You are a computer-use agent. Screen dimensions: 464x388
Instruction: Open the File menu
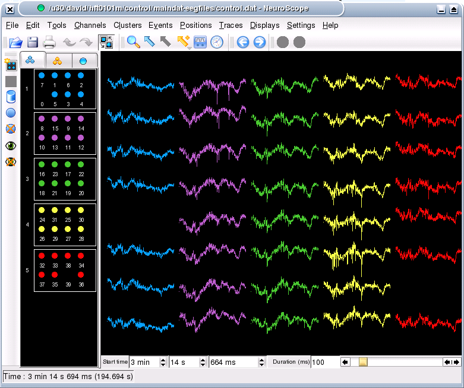12,26
